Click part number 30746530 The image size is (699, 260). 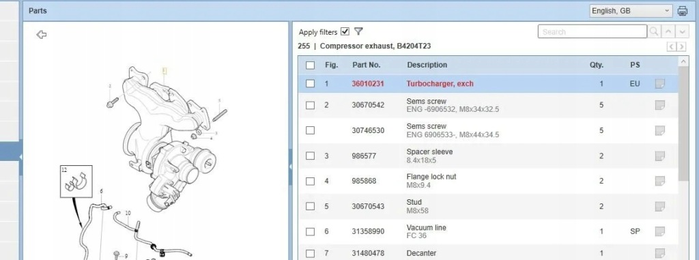[x=368, y=130]
